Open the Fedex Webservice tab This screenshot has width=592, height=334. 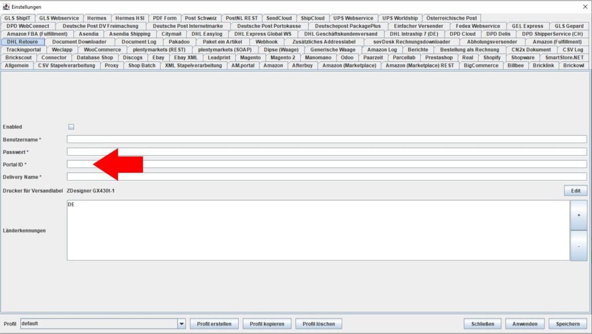click(478, 26)
